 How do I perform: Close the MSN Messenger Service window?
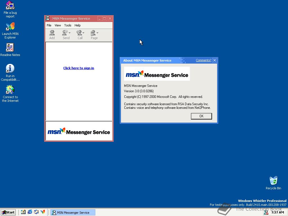(x=110, y=18)
